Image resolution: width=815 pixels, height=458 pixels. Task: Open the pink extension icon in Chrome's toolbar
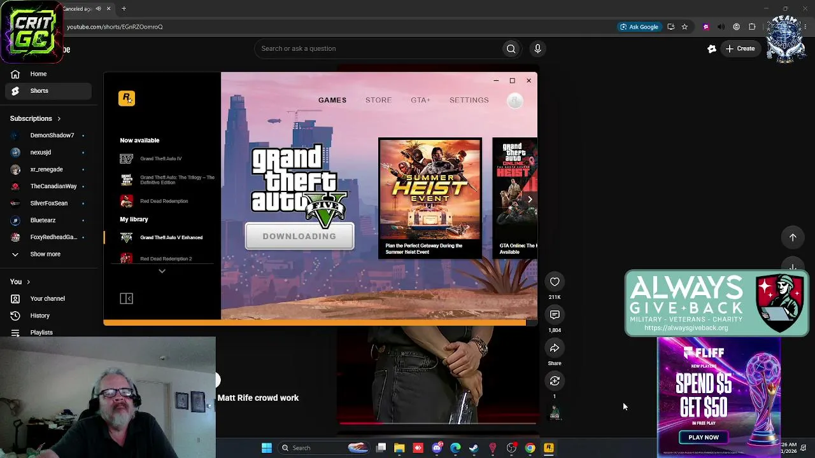tap(705, 27)
